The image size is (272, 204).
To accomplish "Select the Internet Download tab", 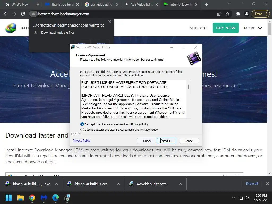I will 181,5.
